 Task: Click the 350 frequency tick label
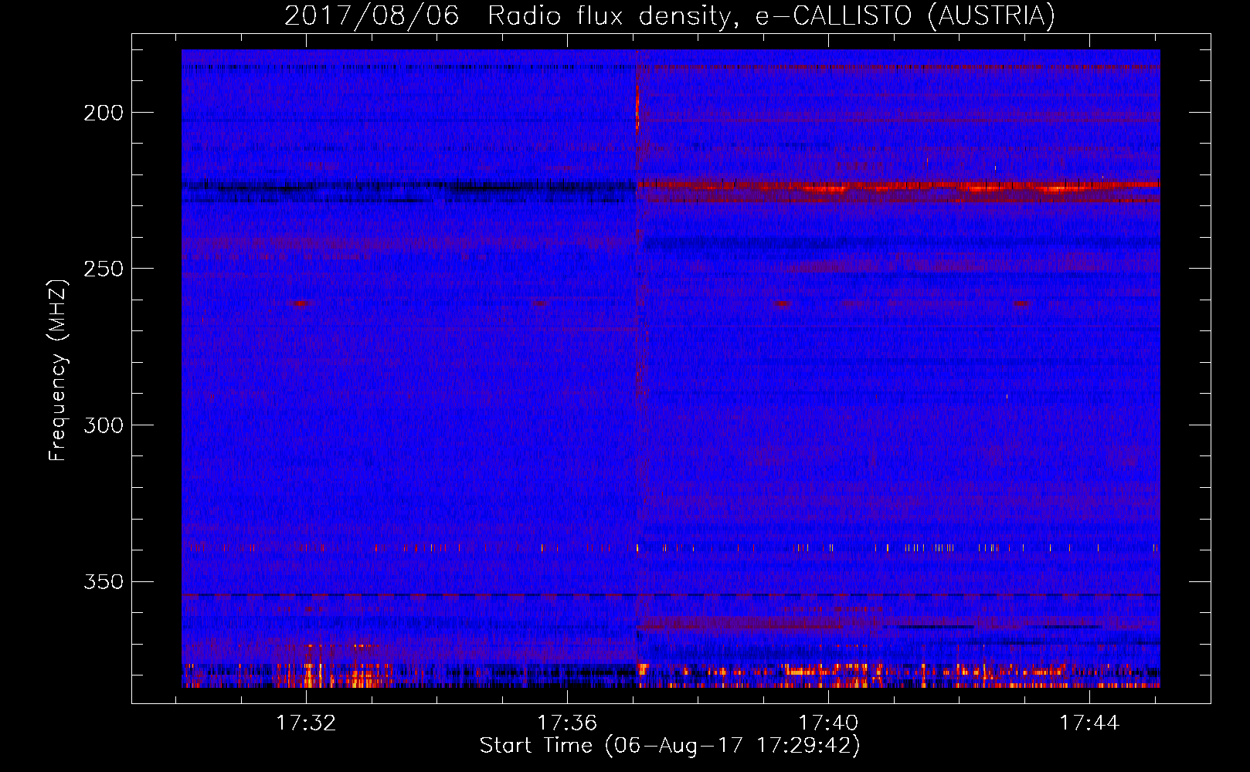point(104,582)
